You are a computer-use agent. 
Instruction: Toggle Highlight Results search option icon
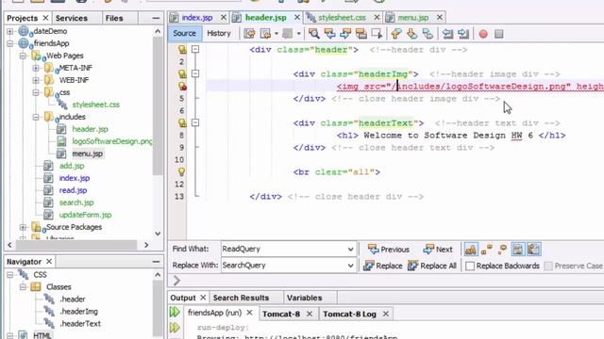point(518,250)
